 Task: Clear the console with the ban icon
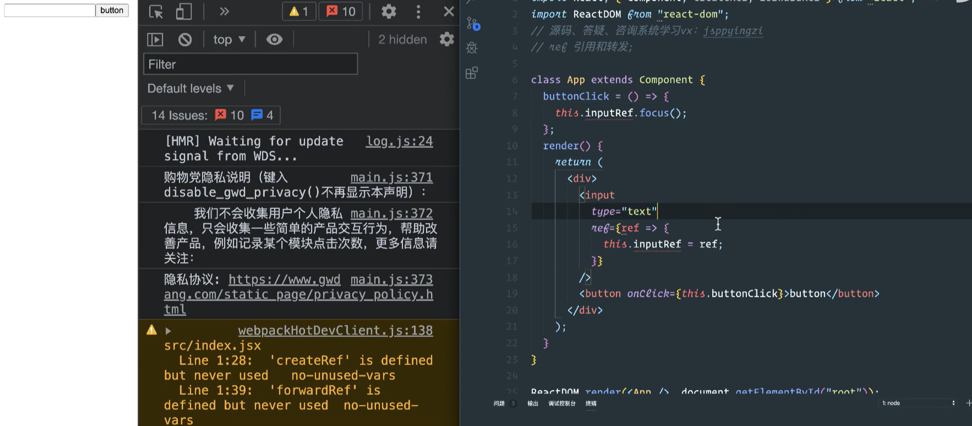pos(185,39)
